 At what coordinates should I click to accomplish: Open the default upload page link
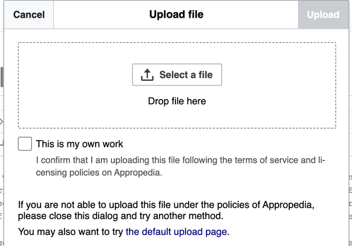coord(176,232)
